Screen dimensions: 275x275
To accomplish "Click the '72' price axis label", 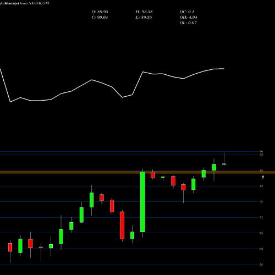I will (261, 217).
